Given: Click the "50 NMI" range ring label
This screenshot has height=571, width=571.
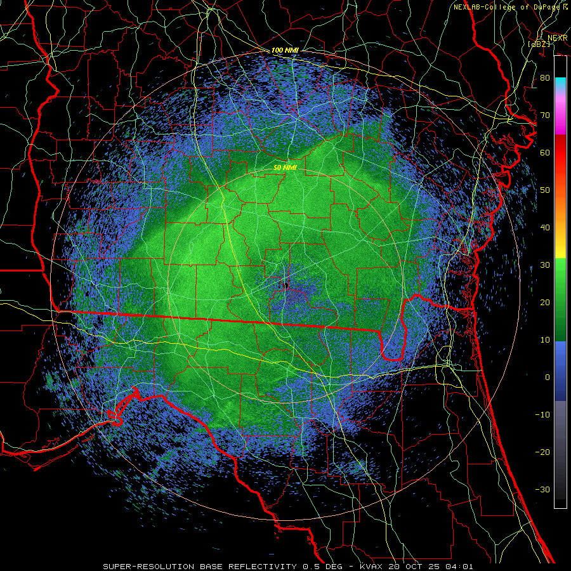Looking at the screenshot, I should point(285,167).
